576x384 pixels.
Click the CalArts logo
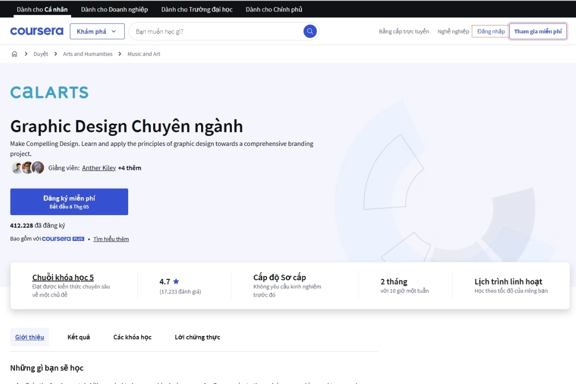click(x=49, y=92)
